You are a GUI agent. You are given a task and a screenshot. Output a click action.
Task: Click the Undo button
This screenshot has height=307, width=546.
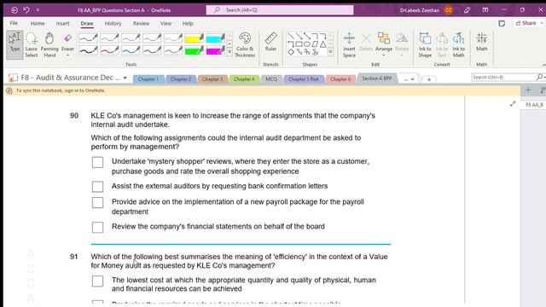tap(26, 10)
